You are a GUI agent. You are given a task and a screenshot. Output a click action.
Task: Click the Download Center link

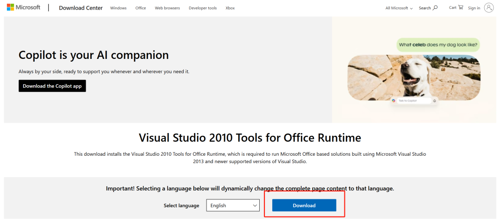tap(81, 8)
